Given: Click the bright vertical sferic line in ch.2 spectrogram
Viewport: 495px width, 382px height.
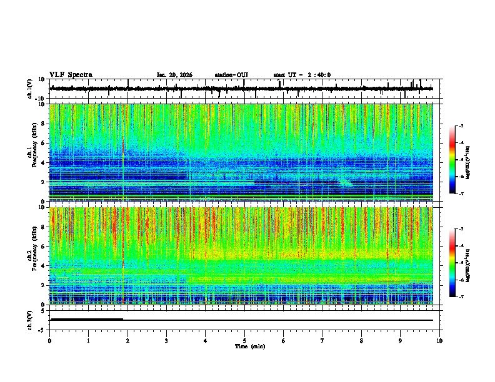Looking at the screenshot, I should point(123,256).
